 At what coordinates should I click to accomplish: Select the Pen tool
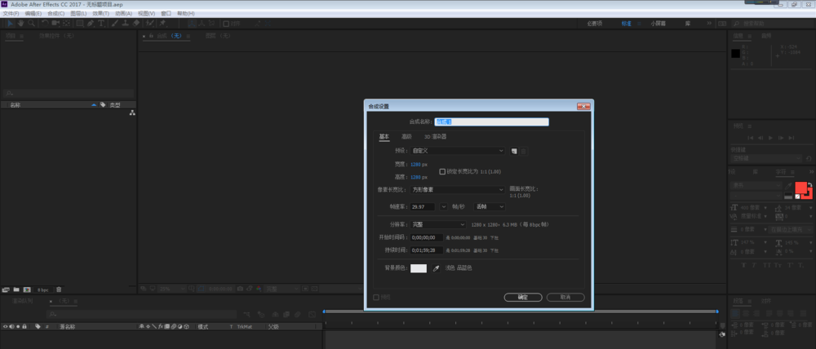[x=90, y=24]
